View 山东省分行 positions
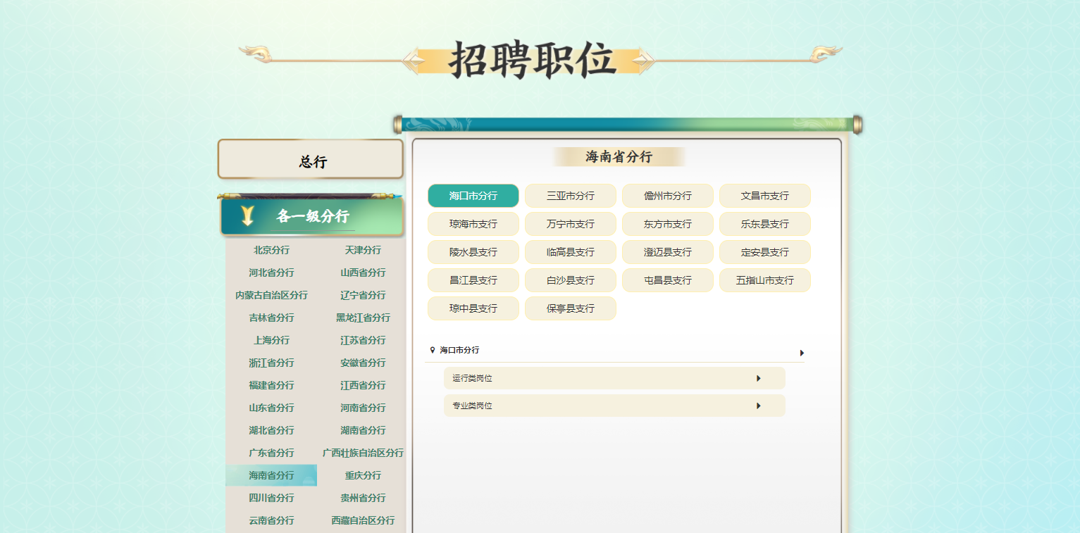 (x=271, y=408)
